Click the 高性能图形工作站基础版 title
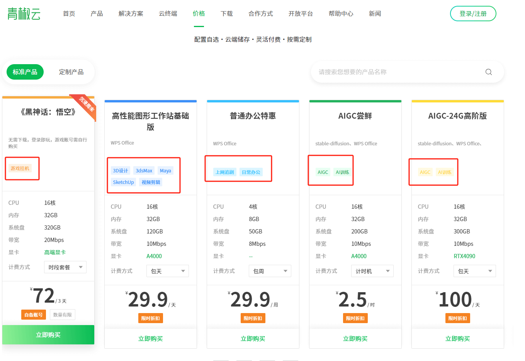Viewport: 525px width, 361px height. click(151, 121)
